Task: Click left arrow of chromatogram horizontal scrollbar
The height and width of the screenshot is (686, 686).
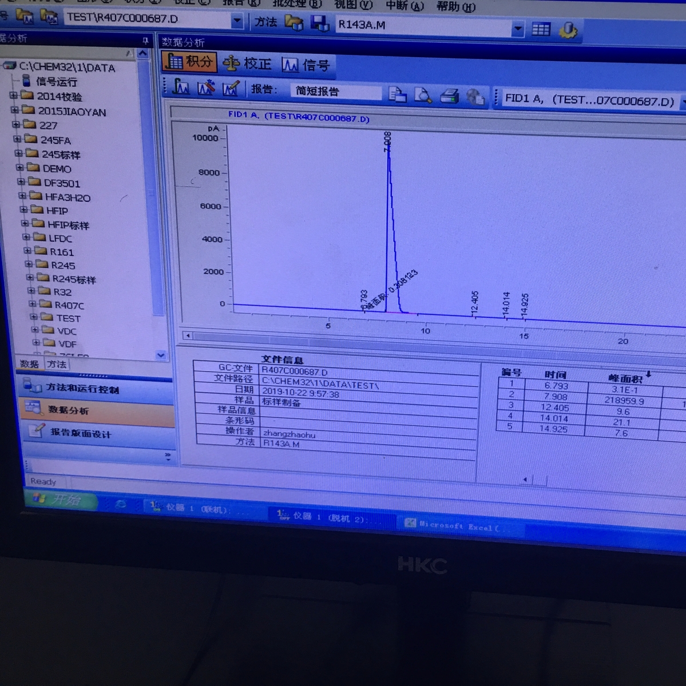Action: coord(188,336)
